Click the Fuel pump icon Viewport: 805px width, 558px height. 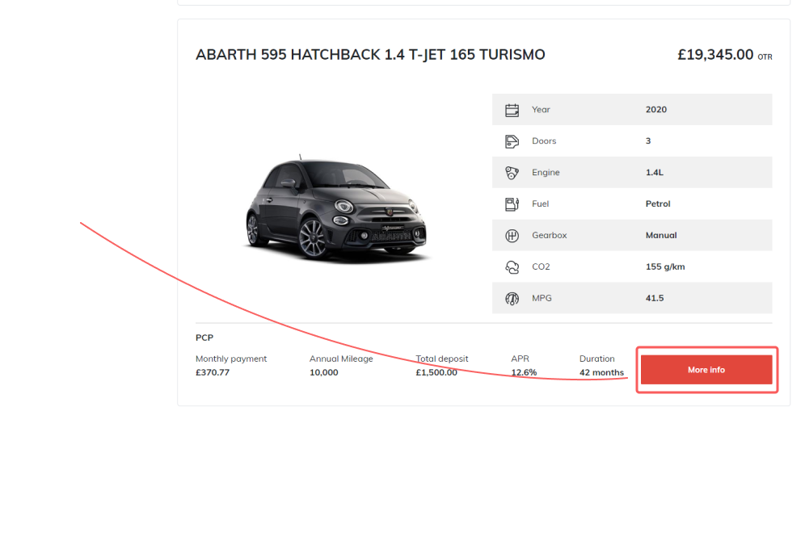(512, 204)
